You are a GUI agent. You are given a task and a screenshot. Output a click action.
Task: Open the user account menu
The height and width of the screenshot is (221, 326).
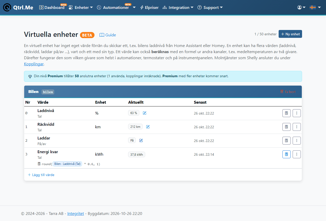(x=301, y=8)
